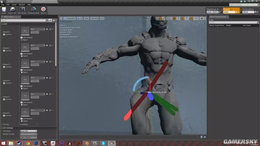Collapse the LOD Settings section

pos(2,128)
